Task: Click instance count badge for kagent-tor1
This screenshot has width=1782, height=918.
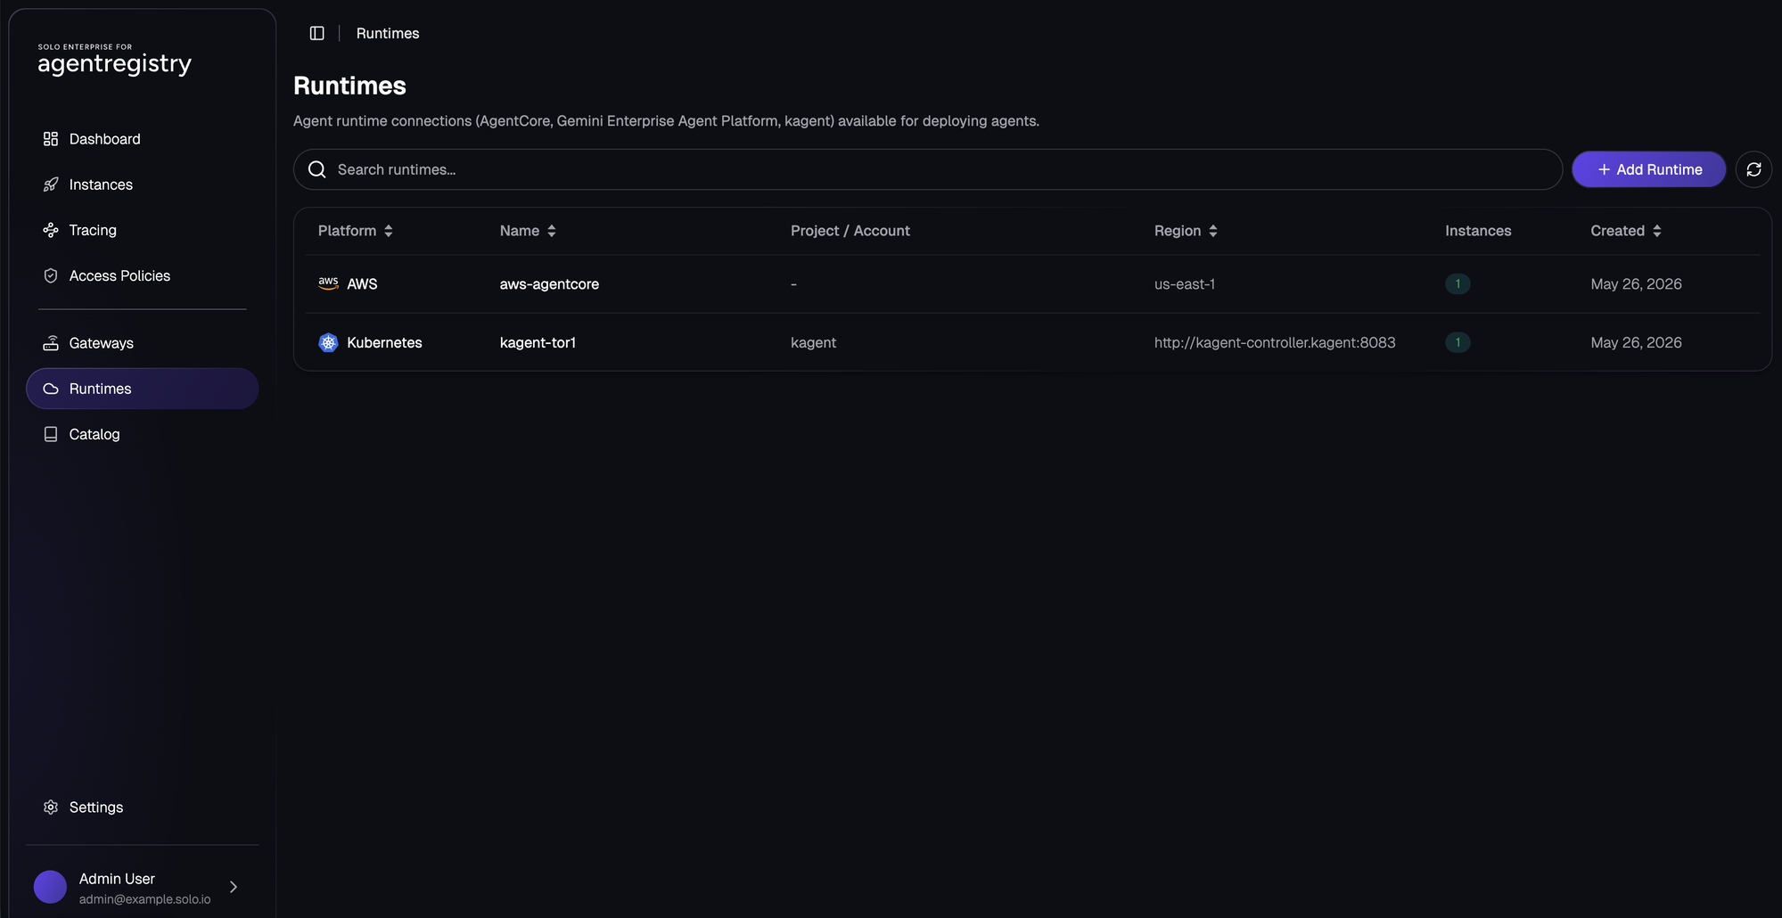Action: 1458,342
